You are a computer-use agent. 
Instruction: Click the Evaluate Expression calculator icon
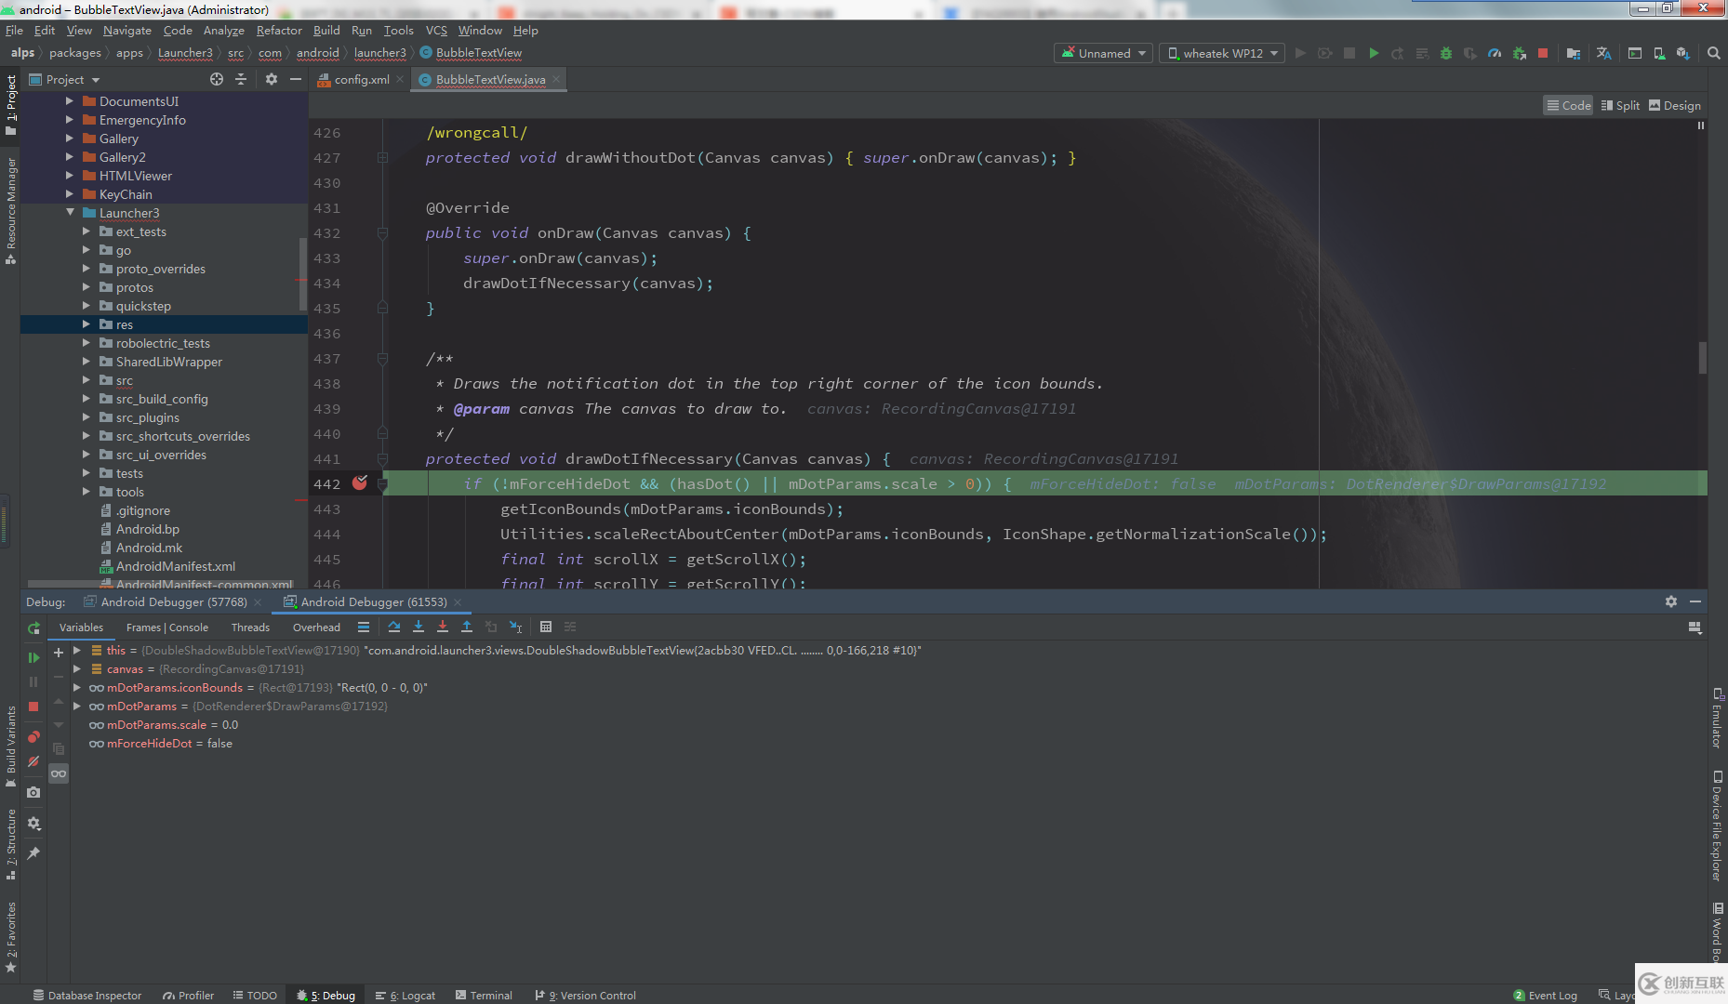546,627
